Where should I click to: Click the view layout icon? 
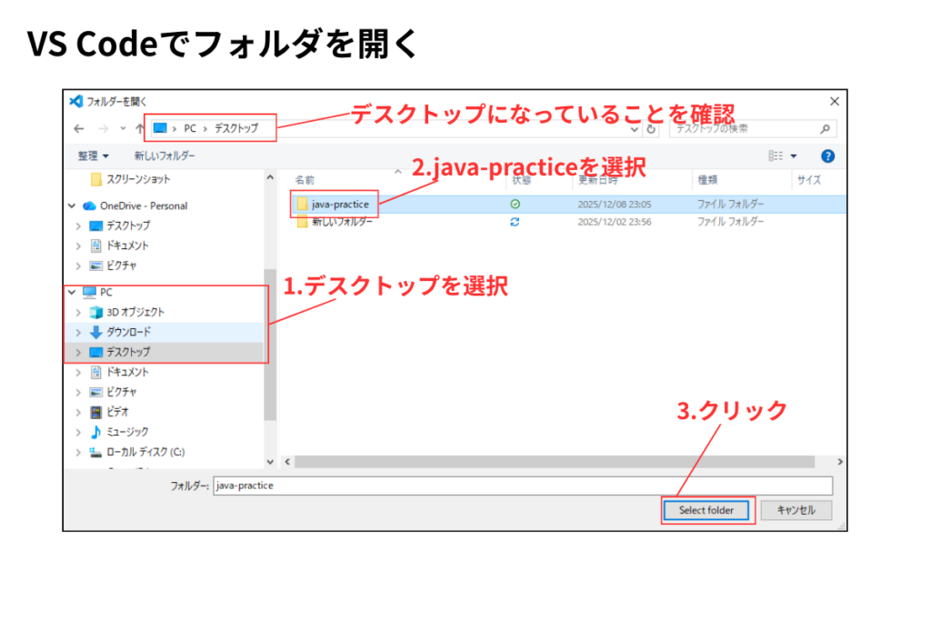(x=776, y=156)
